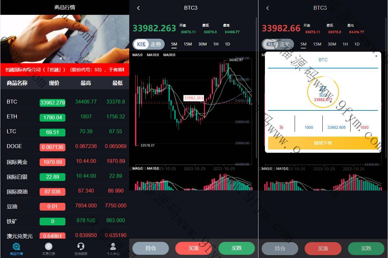Choose the 1D timeframe in middle chart
This screenshot has height=258, width=388.
(x=227, y=44)
